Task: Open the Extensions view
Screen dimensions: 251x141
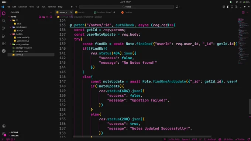Action: (x=4, y=43)
